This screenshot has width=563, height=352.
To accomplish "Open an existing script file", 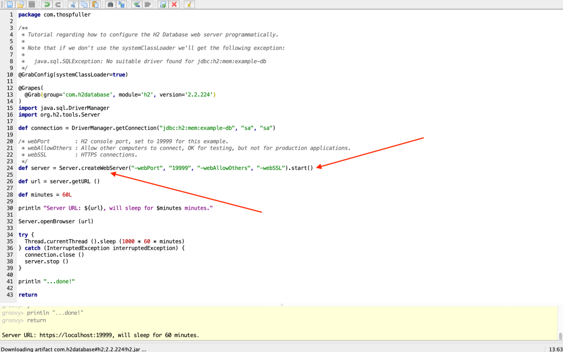I will click(x=21, y=4).
